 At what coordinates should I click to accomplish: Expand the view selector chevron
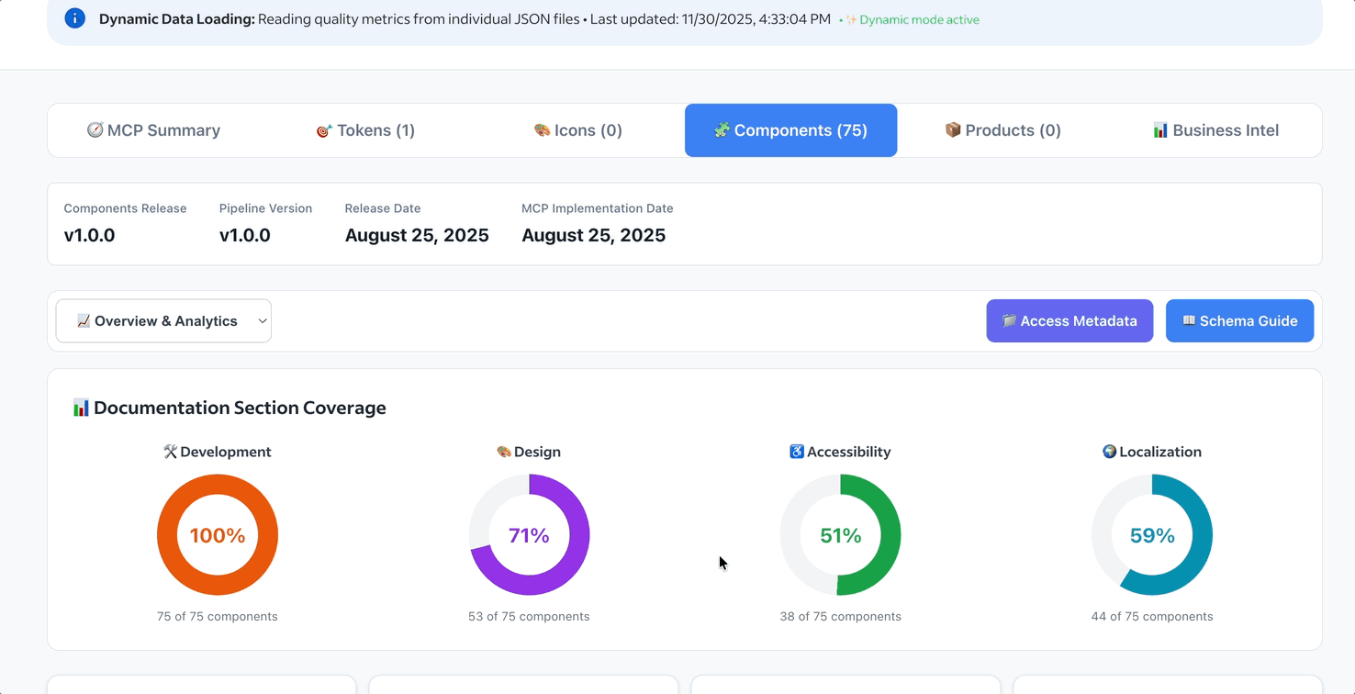[263, 320]
